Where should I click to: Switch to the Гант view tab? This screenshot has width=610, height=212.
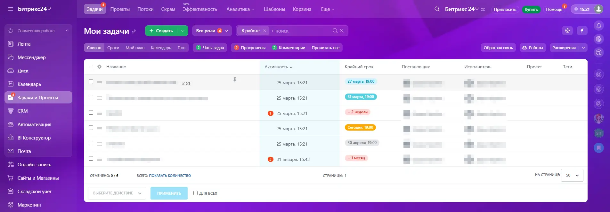pos(182,48)
